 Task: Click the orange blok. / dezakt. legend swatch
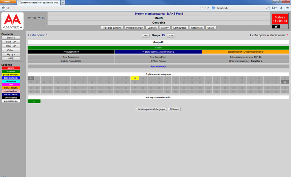coord(11,88)
